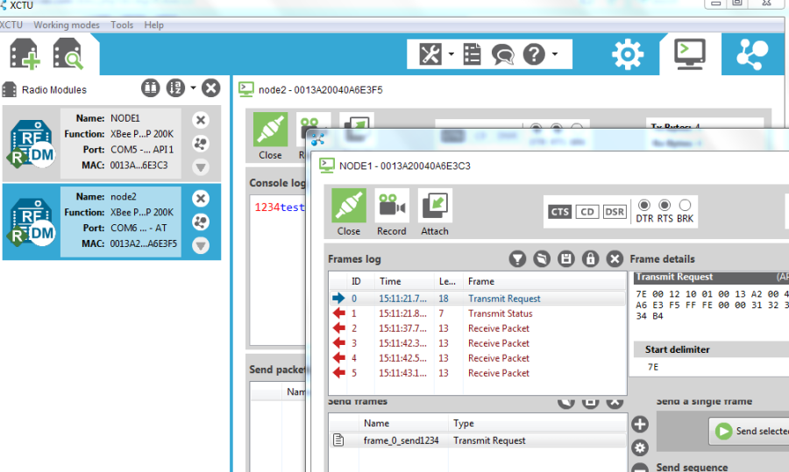This screenshot has width=789, height=472.
Task: Click the Frame column header in log
Action: 544,281
